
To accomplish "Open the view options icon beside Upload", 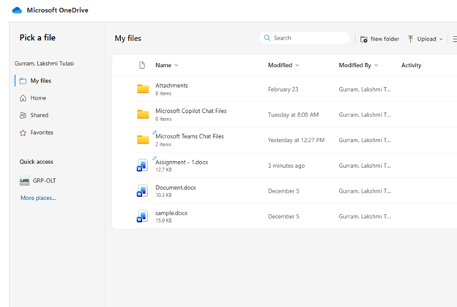I will click(x=455, y=39).
